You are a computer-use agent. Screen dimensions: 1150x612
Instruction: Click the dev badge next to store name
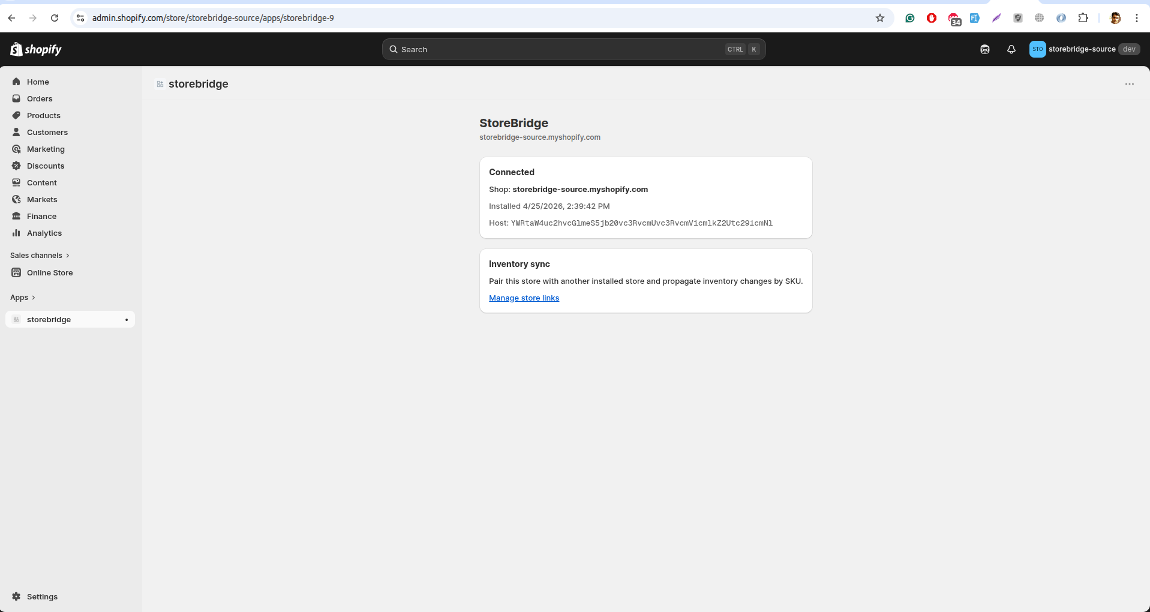click(x=1129, y=49)
